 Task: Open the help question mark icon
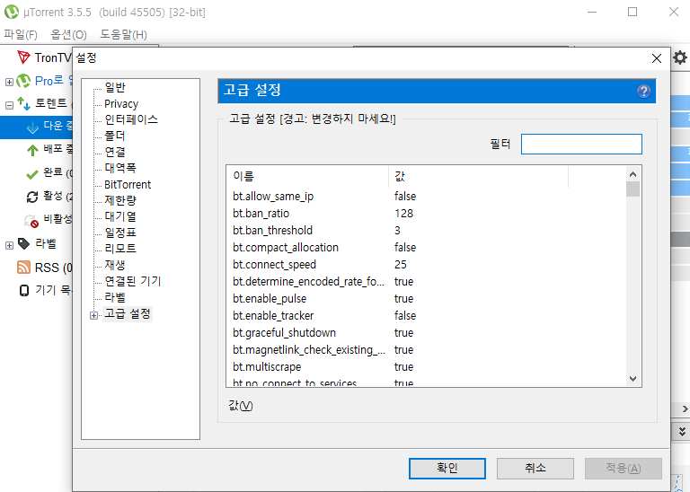click(x=643, y=92)
